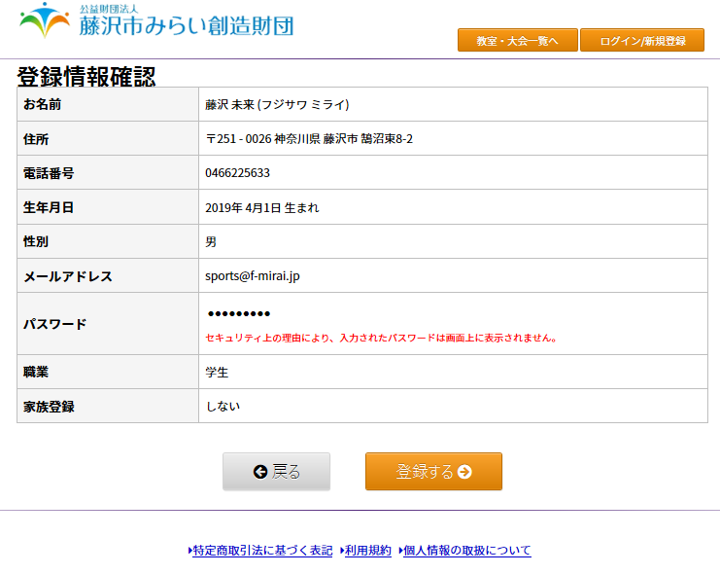720x574 pixels.
Task: Click the colorful foundation logo icon
Action: [x=45, y=20]
